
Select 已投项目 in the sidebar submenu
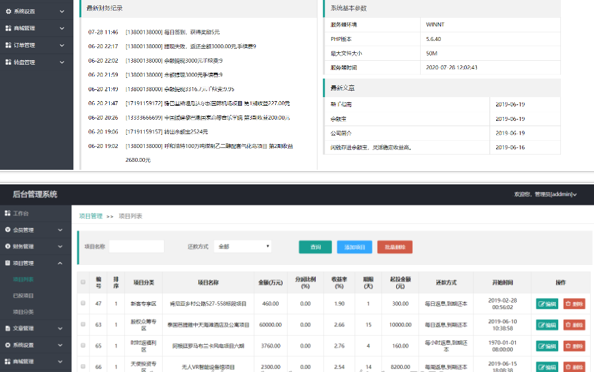click(24, 295)
